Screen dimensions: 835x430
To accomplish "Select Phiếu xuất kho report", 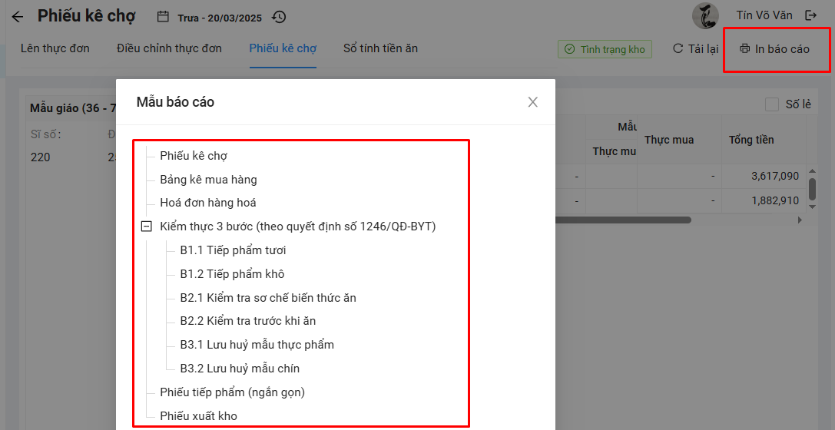I will coord(198,416).
